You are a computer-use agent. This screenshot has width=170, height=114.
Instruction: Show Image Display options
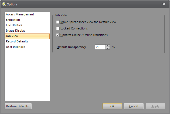(x=15, y=31)
